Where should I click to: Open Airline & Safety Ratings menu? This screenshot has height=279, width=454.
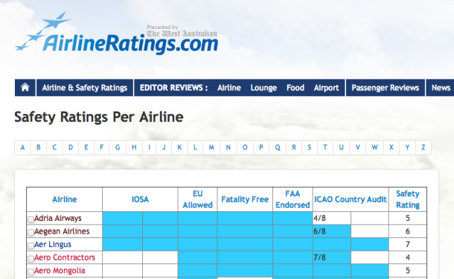click(x=85, y=87)
